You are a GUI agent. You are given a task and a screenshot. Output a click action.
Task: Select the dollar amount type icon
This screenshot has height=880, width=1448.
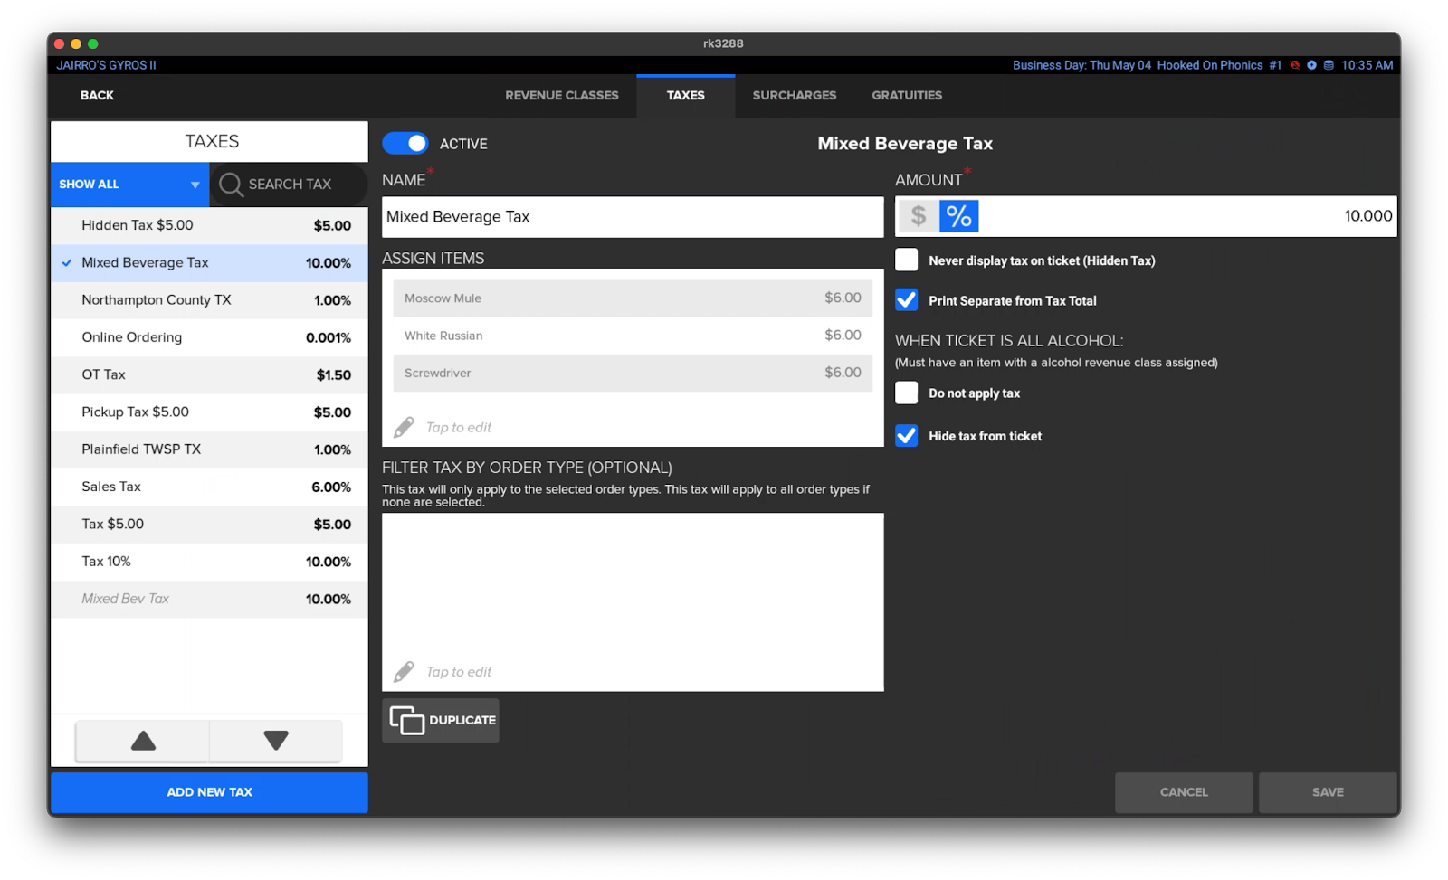pyautogui.click(x=919, y=216)
